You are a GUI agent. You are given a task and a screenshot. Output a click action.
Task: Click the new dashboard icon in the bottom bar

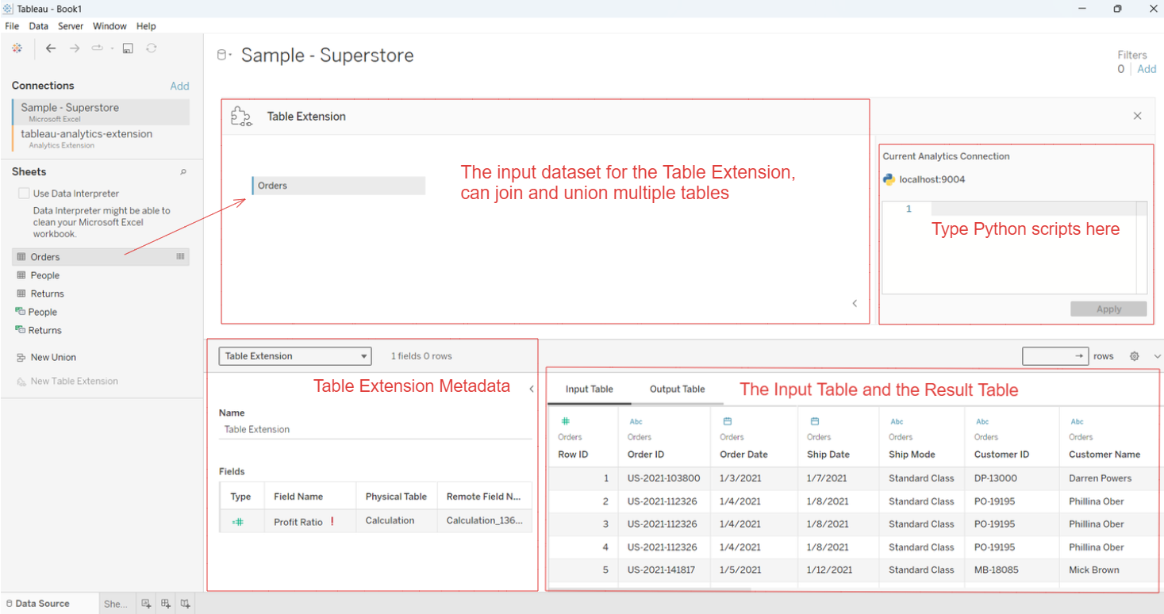tap(166, 604)
